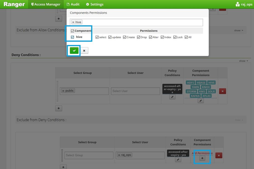The height and width of the screenshot is (169, 254).
Task: Click the STORM permission tag
Action: point(191,91)
